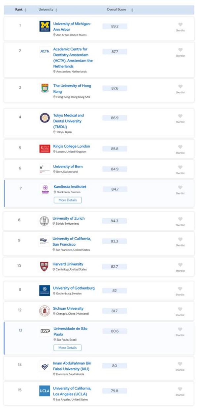Click the 89.2 overall score bar
This screenshot has height=409, width=198.
point(115,26)
